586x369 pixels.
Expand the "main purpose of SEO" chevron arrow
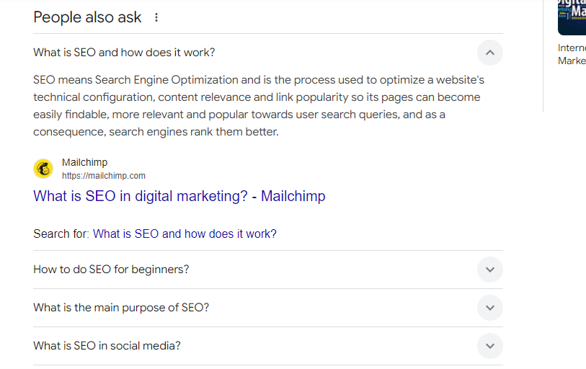click(489, 308)
